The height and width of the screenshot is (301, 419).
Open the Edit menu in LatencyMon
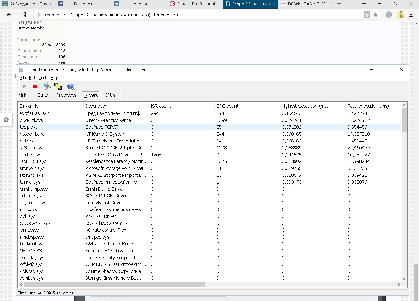tap(32, 78)
